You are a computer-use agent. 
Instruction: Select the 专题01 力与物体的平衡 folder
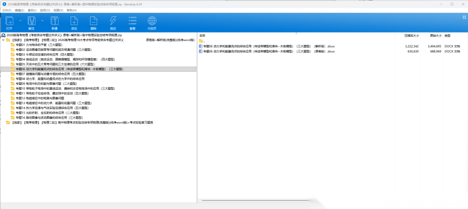point(39,44)
